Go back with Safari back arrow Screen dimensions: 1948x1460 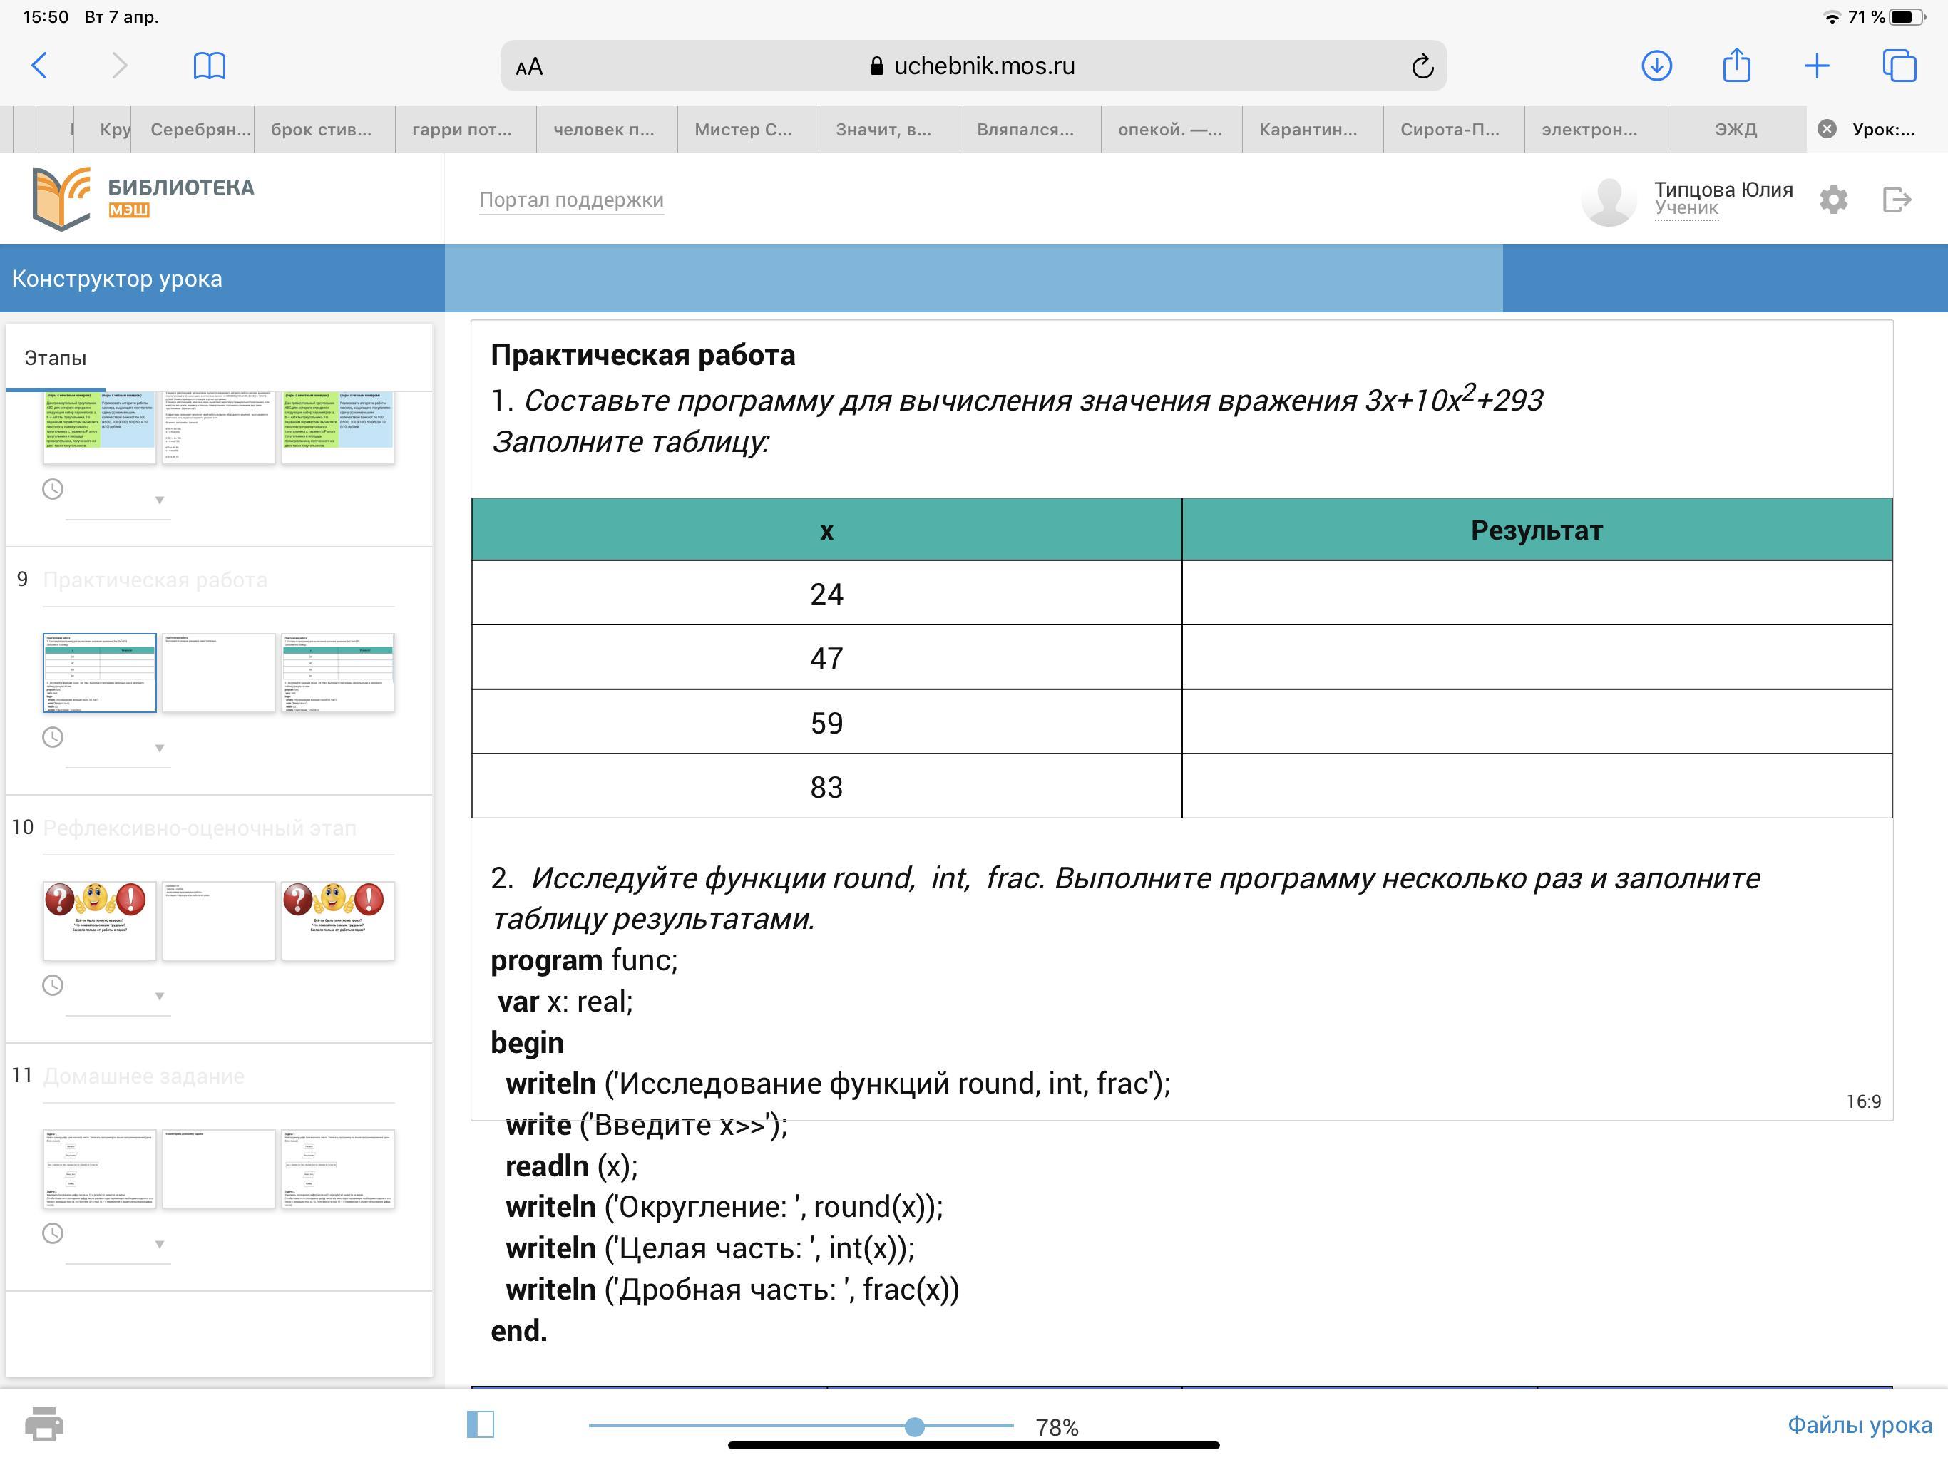coord(39,65)
